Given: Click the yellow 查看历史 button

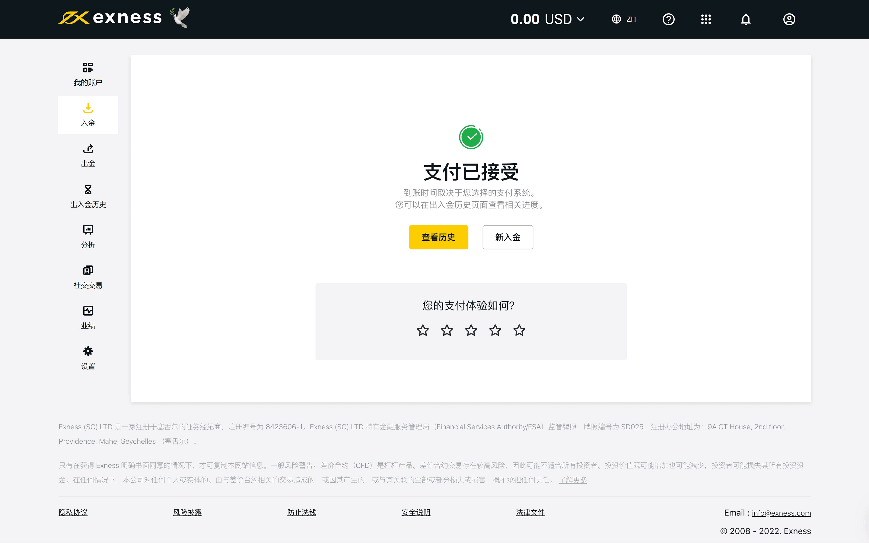Looking at the screenshot, I should 438,237.
